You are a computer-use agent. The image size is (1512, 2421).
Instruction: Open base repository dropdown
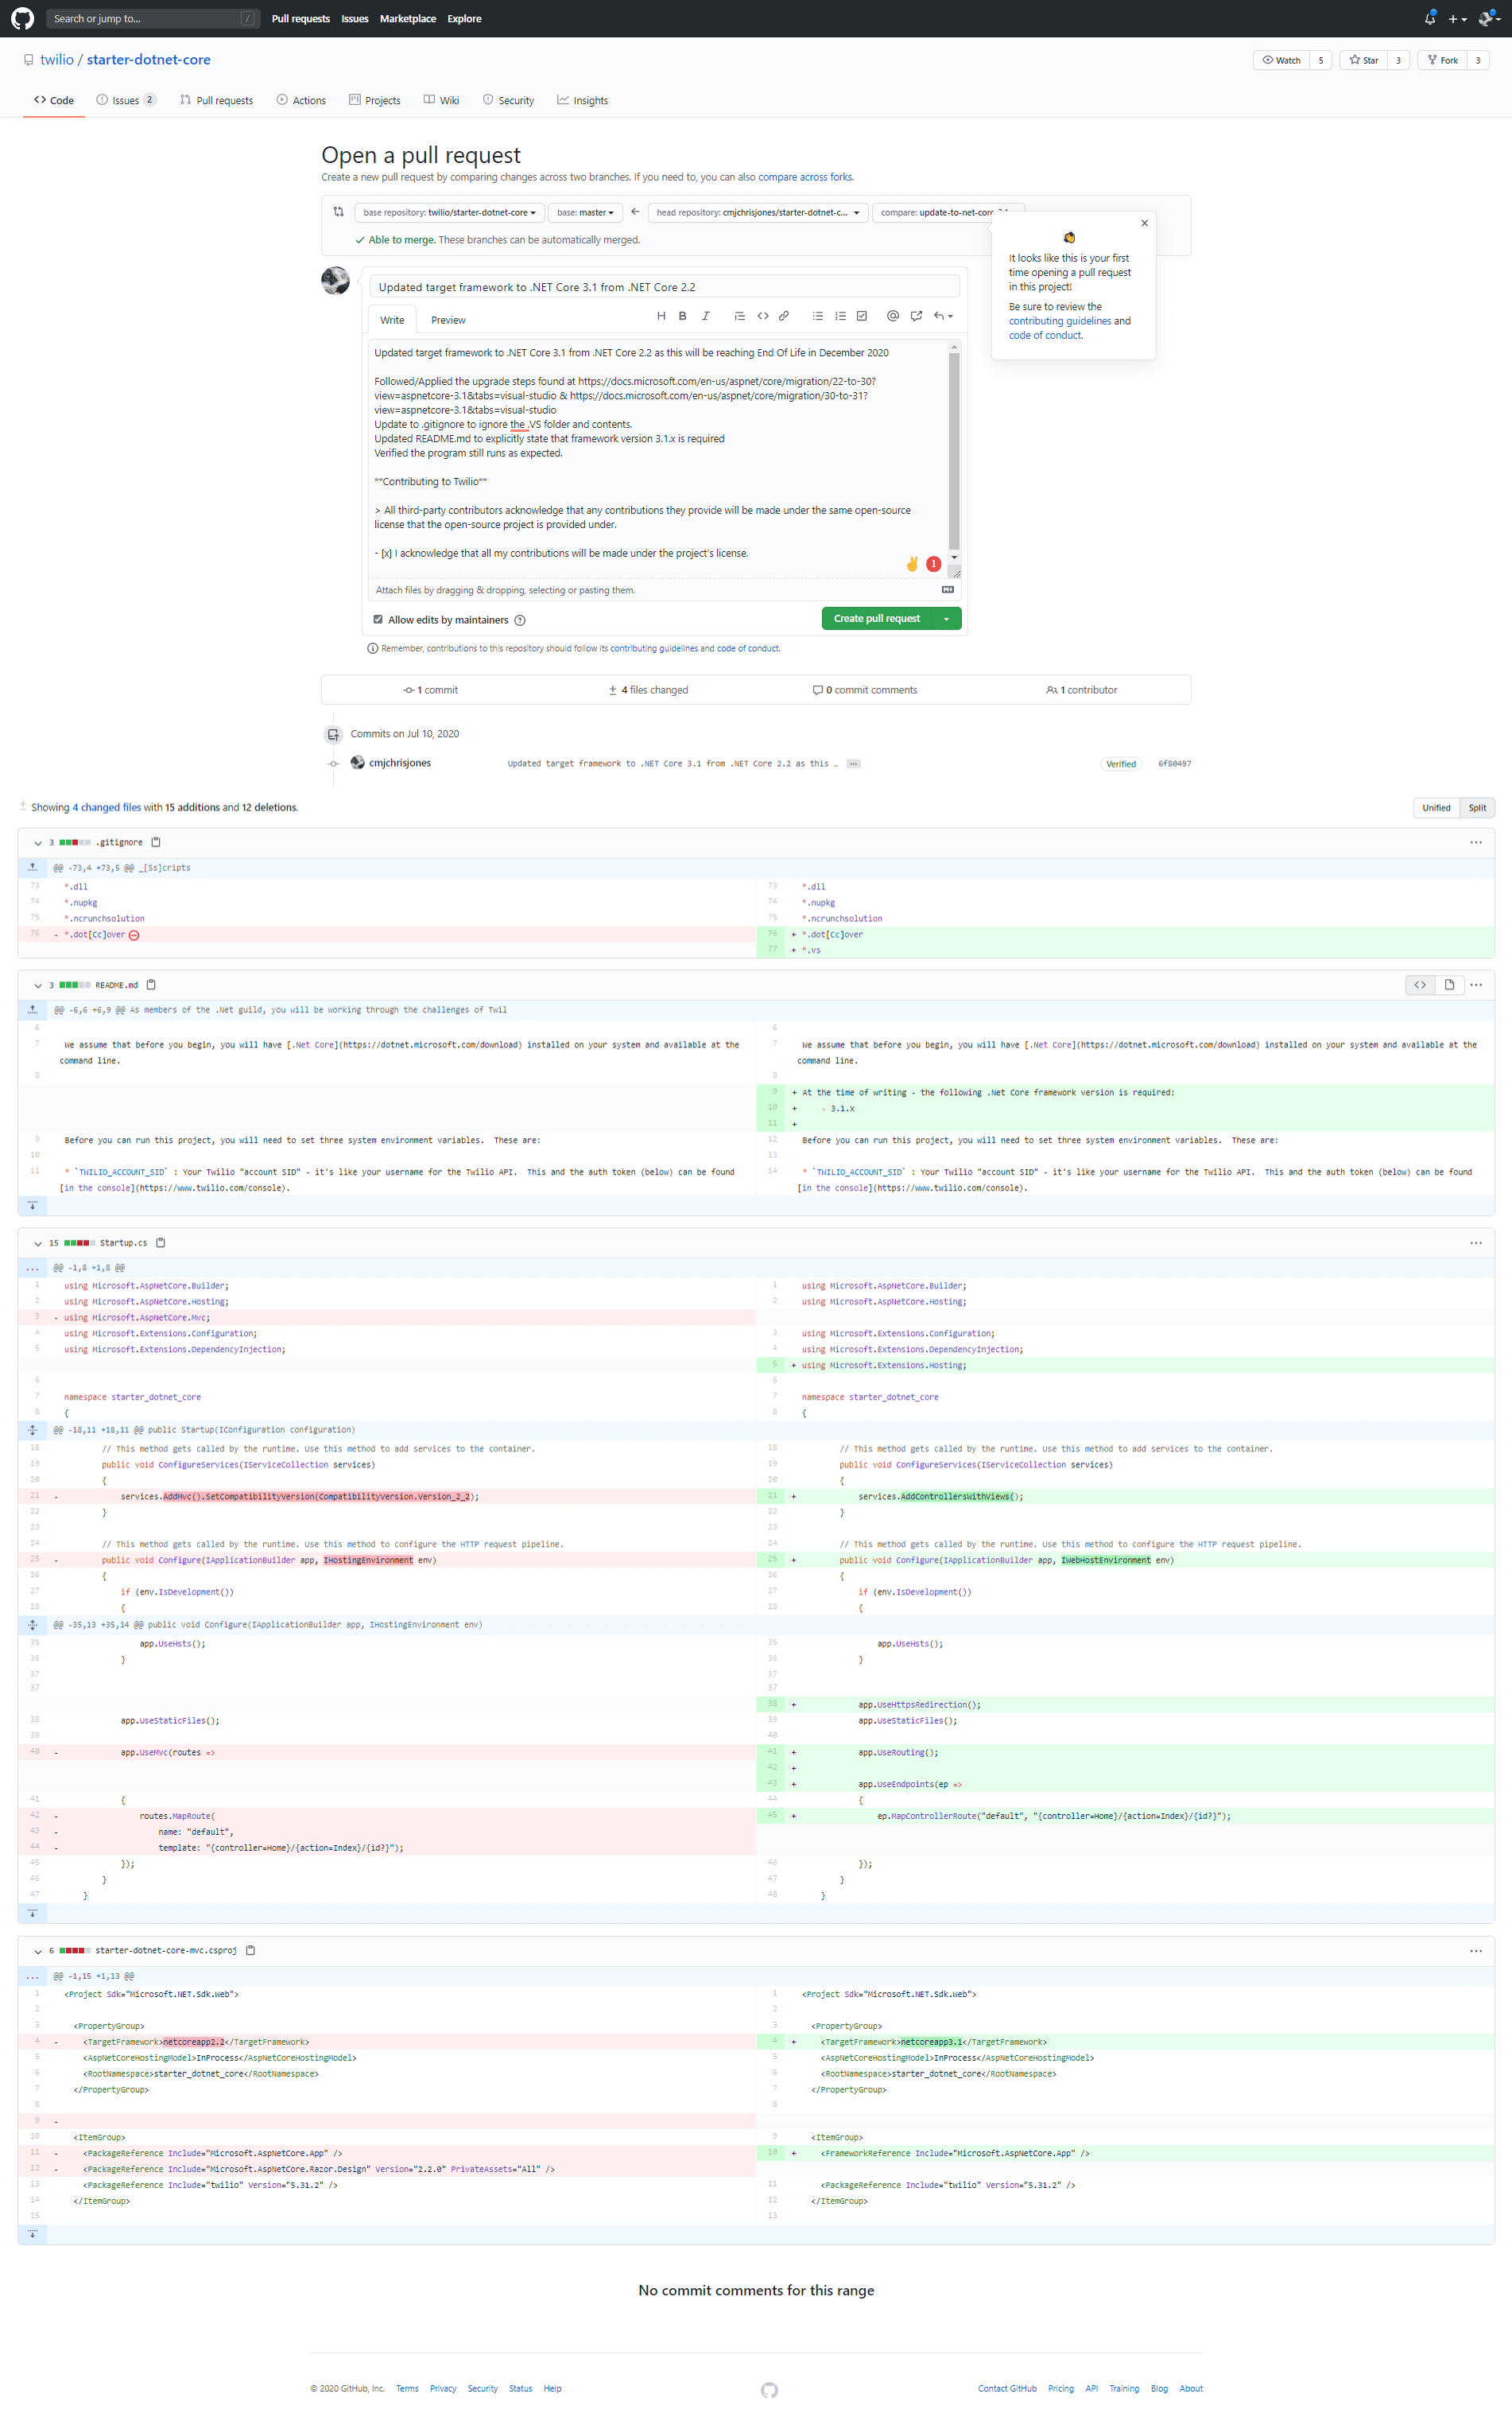click(x=449, y=212)
